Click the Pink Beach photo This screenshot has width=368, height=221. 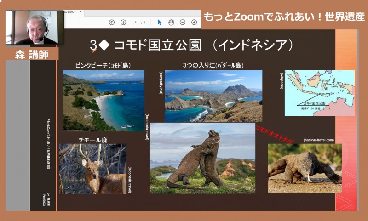click(x=103, y=101)
